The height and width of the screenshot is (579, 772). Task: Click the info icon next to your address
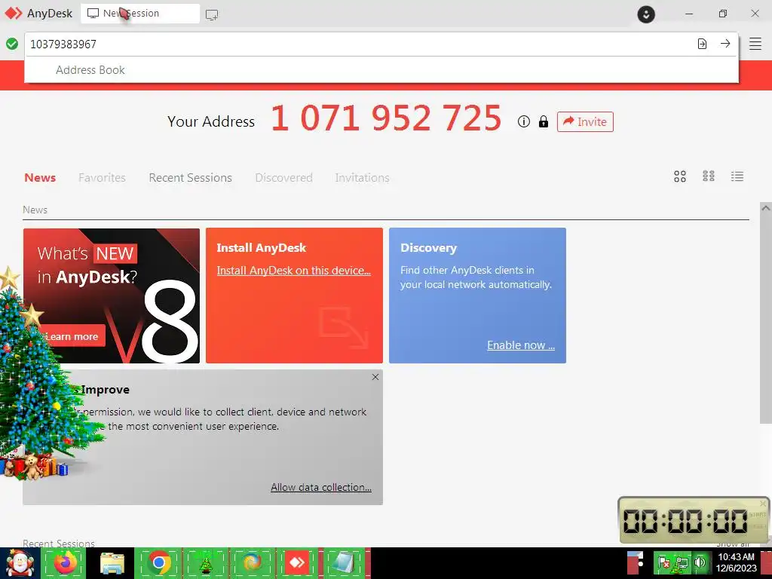click(524, 121)
